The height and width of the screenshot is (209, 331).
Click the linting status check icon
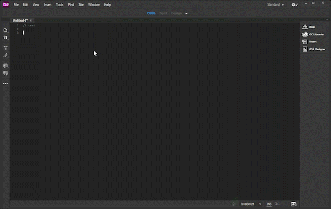coord(233,204)
